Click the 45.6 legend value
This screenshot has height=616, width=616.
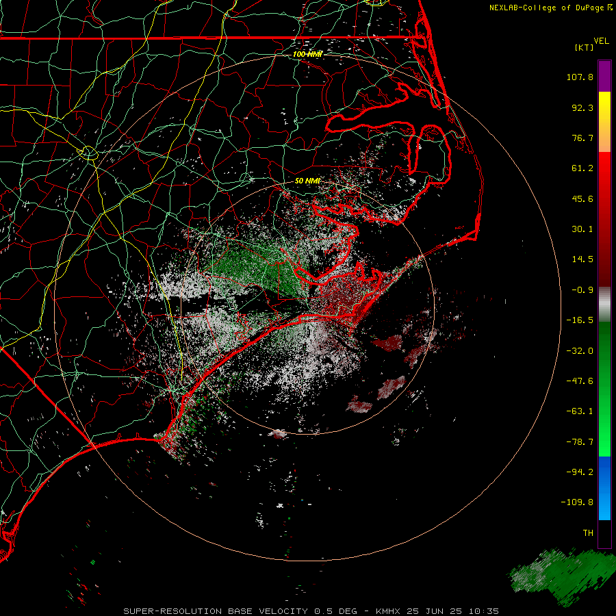(x=582, y=198)
